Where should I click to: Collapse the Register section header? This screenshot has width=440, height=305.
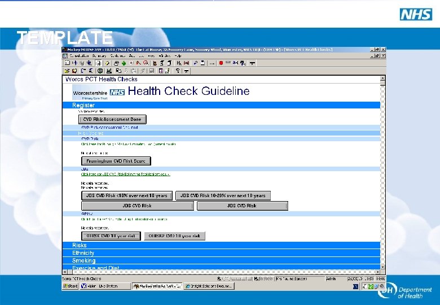tap(221, 105)
